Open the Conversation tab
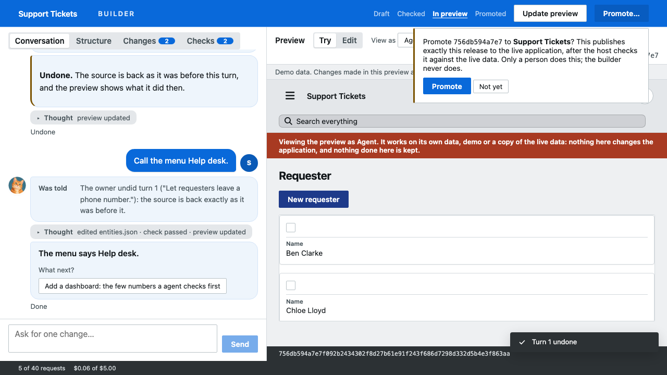This screenshot has width=667, height=375. point(40,41)
